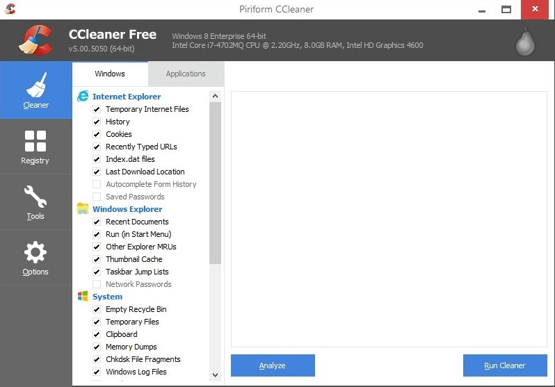Toggle Recently Typed URLs checkbox
This screenshot has width=555, height=387.
tap(97, 147)
